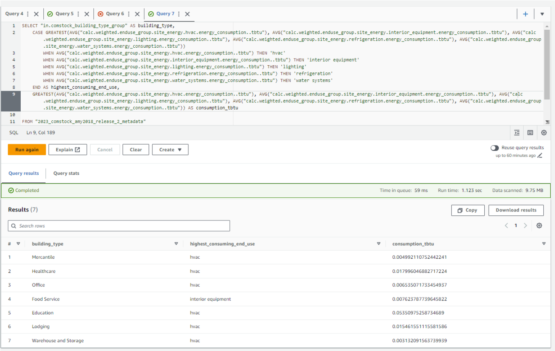Viewport: 555px width, 351px height.
Task: Edit reuse query results time with pencil
Action: (540, 156)
